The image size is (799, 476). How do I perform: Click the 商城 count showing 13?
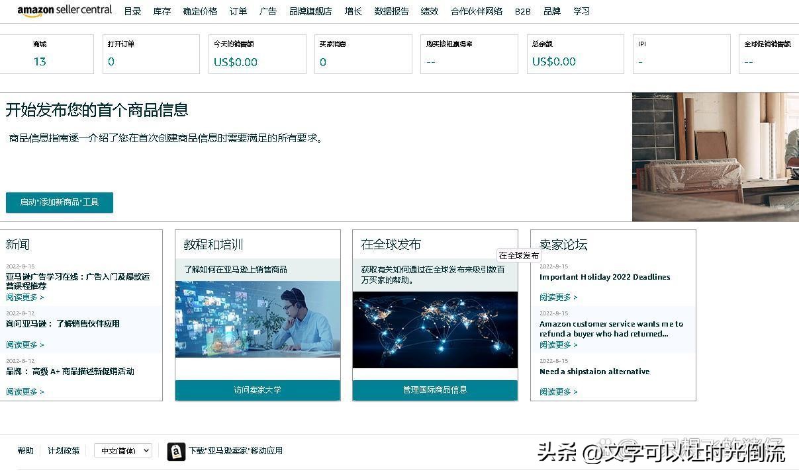tap(40, 61)
